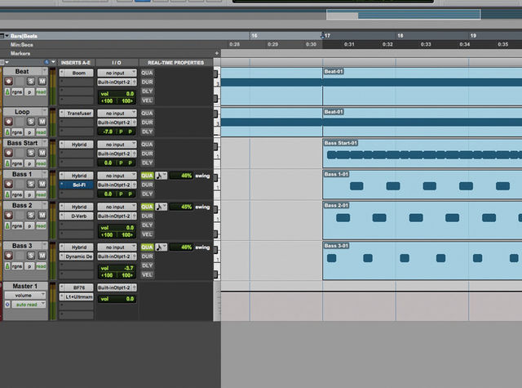Record-enable the Bass 3 track
The image size is (522, 388).
pos(9,256)
